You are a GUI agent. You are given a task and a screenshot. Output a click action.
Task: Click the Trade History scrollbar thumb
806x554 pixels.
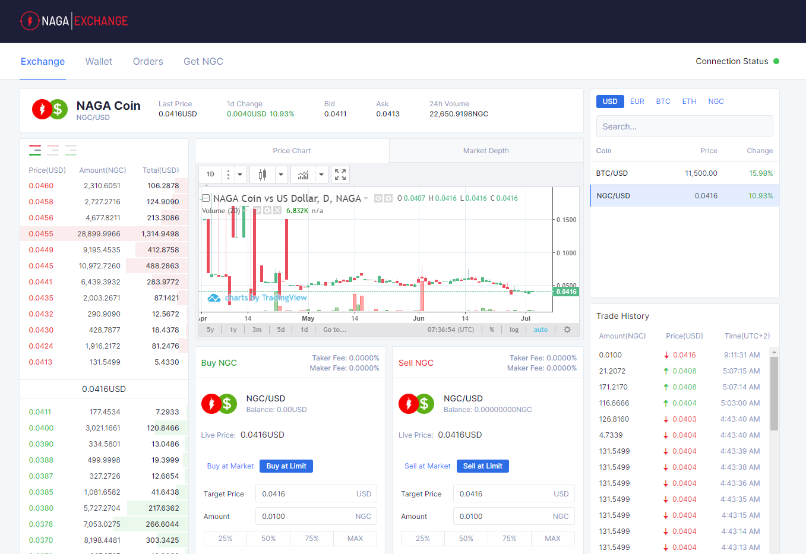click(x=774, y=394)
